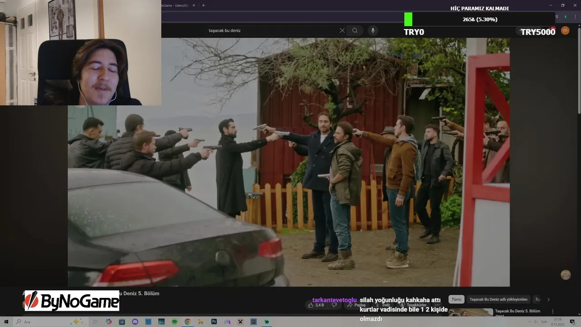
Task: Open Discord from the taskbar
Action: 135,322
